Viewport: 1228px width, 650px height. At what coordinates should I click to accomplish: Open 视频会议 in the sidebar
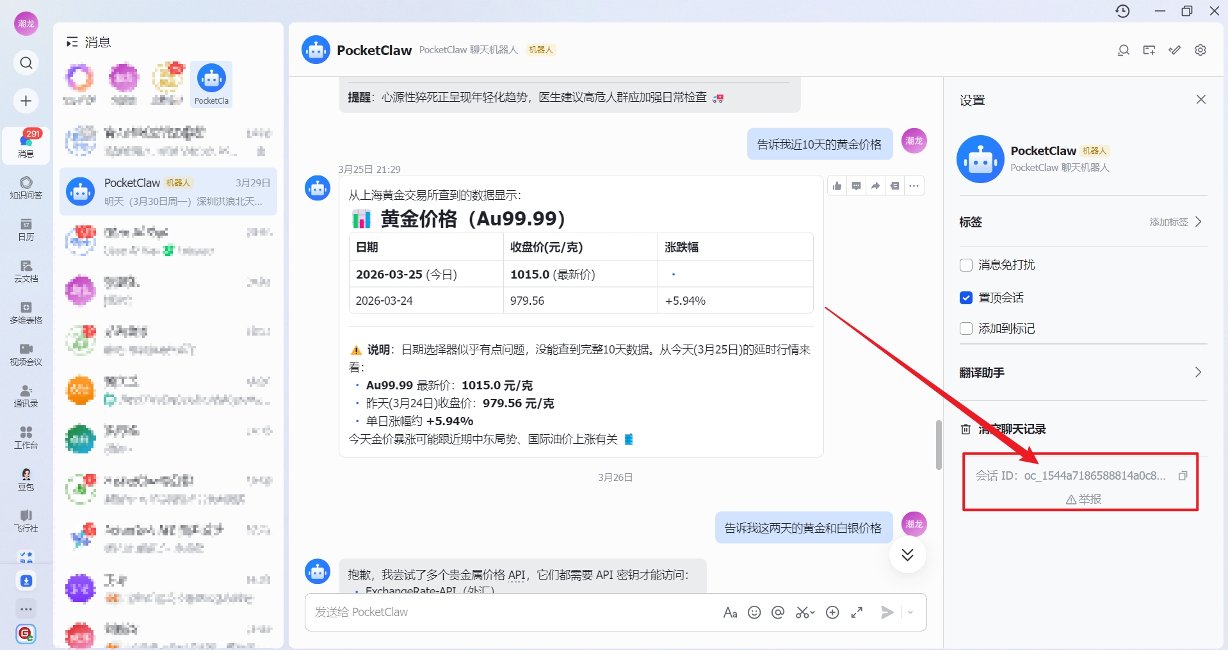pos(26,354)
